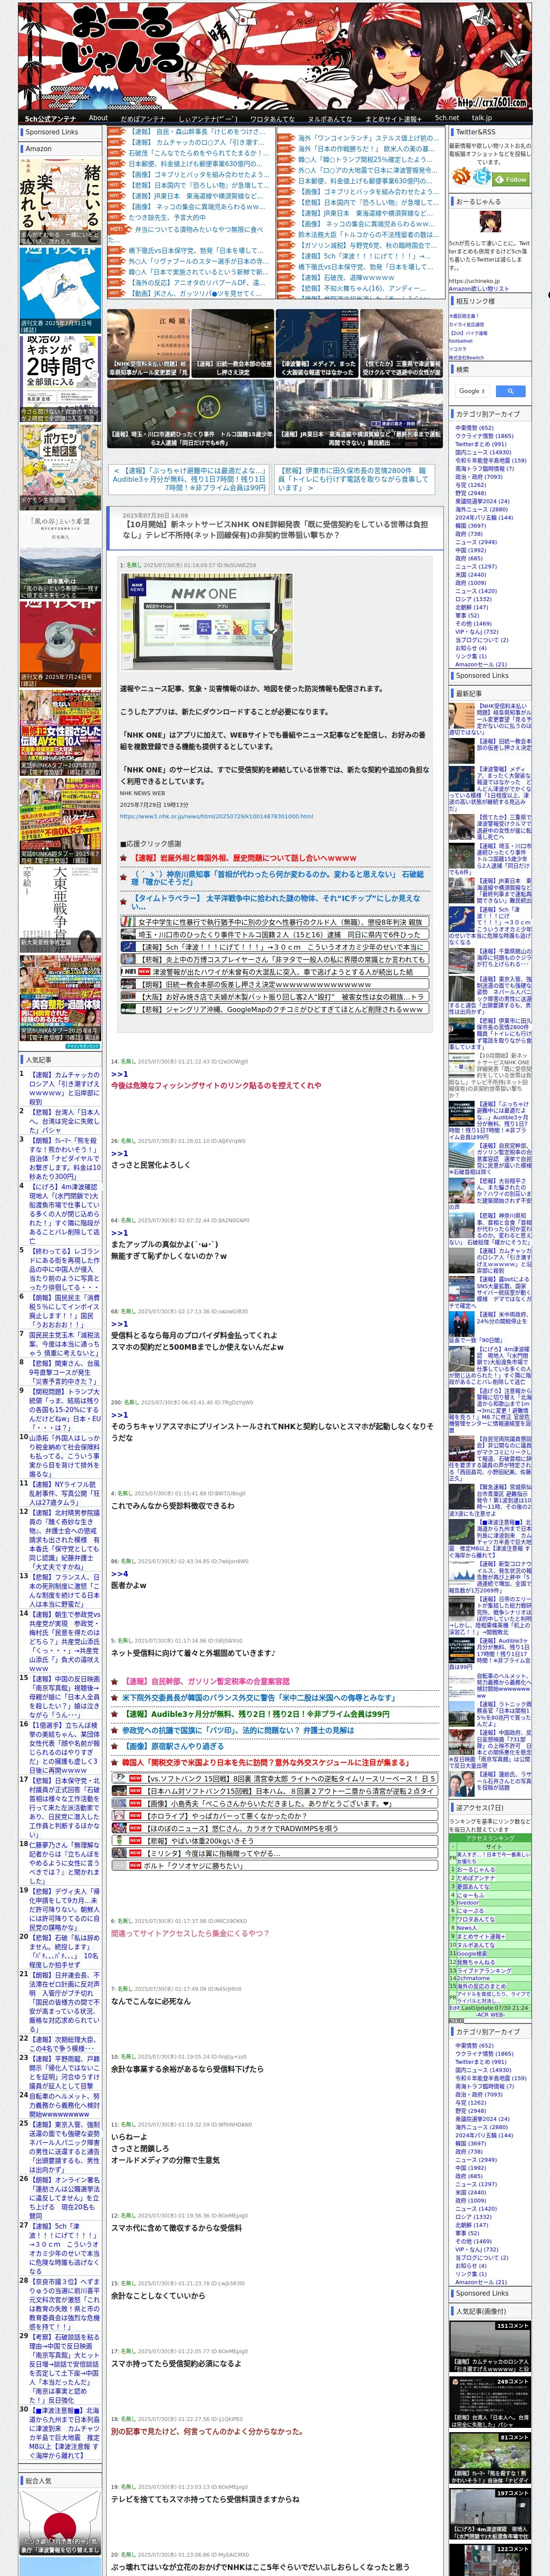Screen dimensions: 550x2576
Task: Click the star icon beside 【画像】原宿駅さんやり過ぎる
Action: point(116,1746)
